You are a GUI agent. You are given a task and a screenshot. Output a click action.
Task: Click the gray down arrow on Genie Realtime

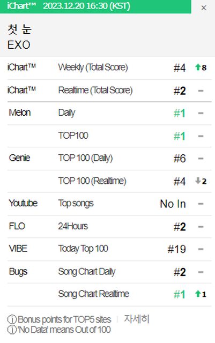pos(198,181)
